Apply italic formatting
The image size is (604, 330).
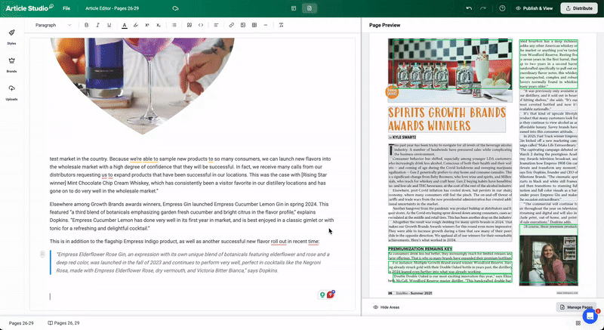[99, 25]
